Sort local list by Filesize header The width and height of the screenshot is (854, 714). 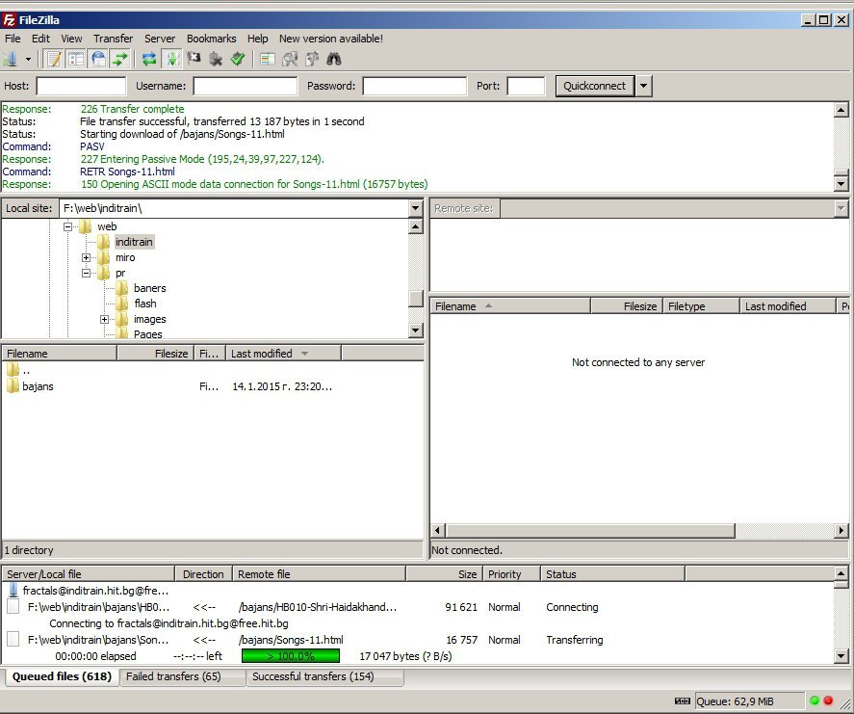(x=155, y=354)
